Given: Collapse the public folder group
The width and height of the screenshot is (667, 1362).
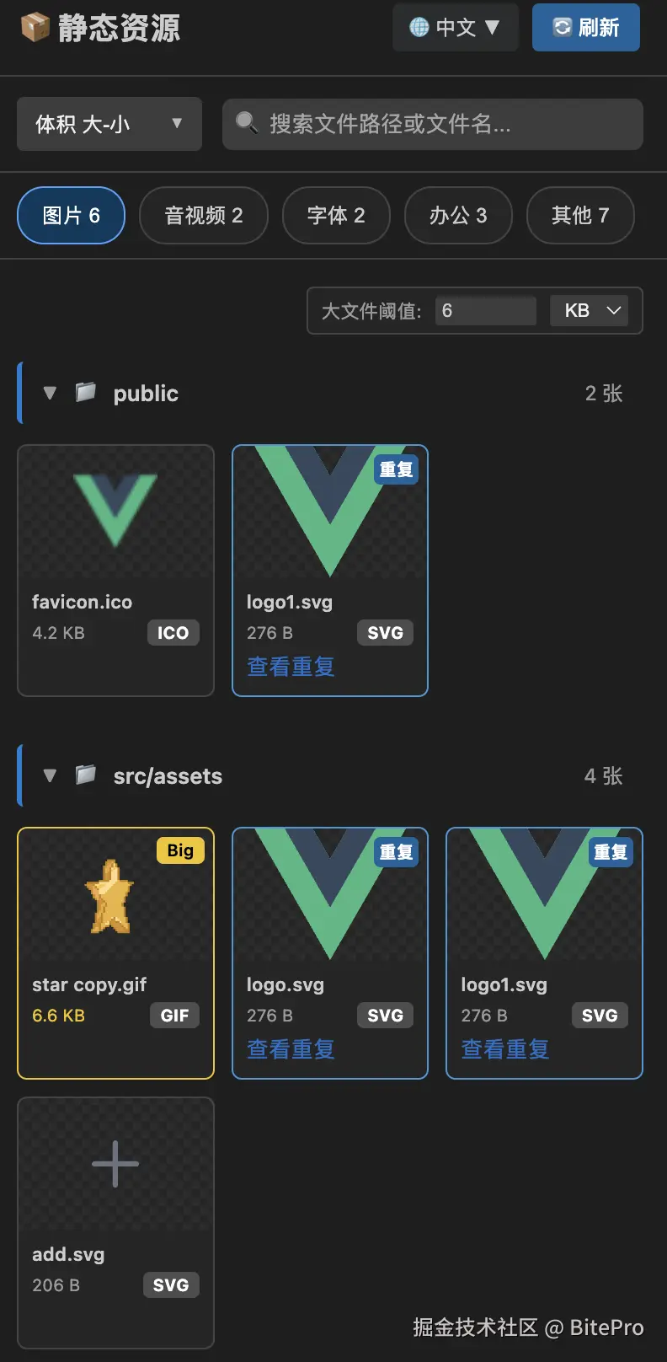Looking at the screenshot, I should tap(50, 393).
